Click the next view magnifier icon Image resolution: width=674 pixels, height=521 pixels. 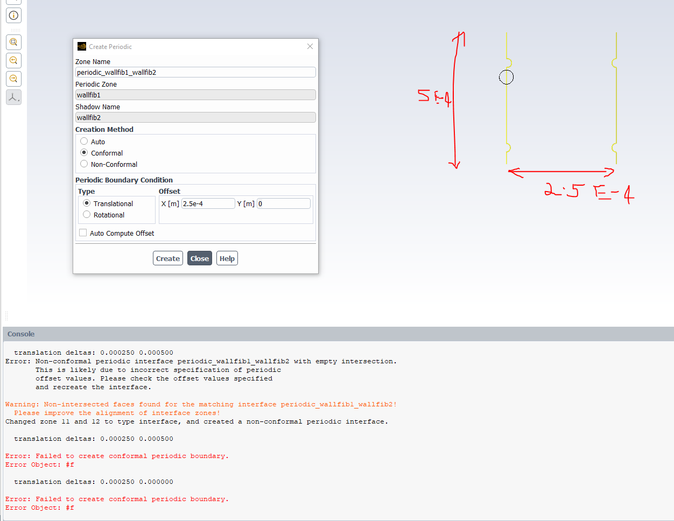(13, 79)
